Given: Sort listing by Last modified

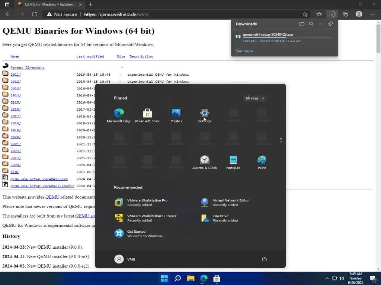Looking at the screenshot, I should [x=90, y=56].
